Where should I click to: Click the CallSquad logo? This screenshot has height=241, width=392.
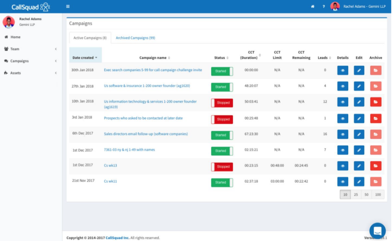31,7
